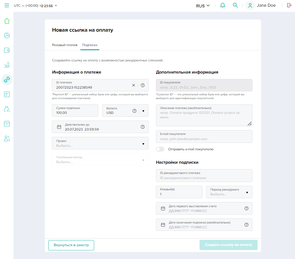Open the Период рекарринга dropdown
The height and width of the screenshot is (259, 295).
coord(247,192)
